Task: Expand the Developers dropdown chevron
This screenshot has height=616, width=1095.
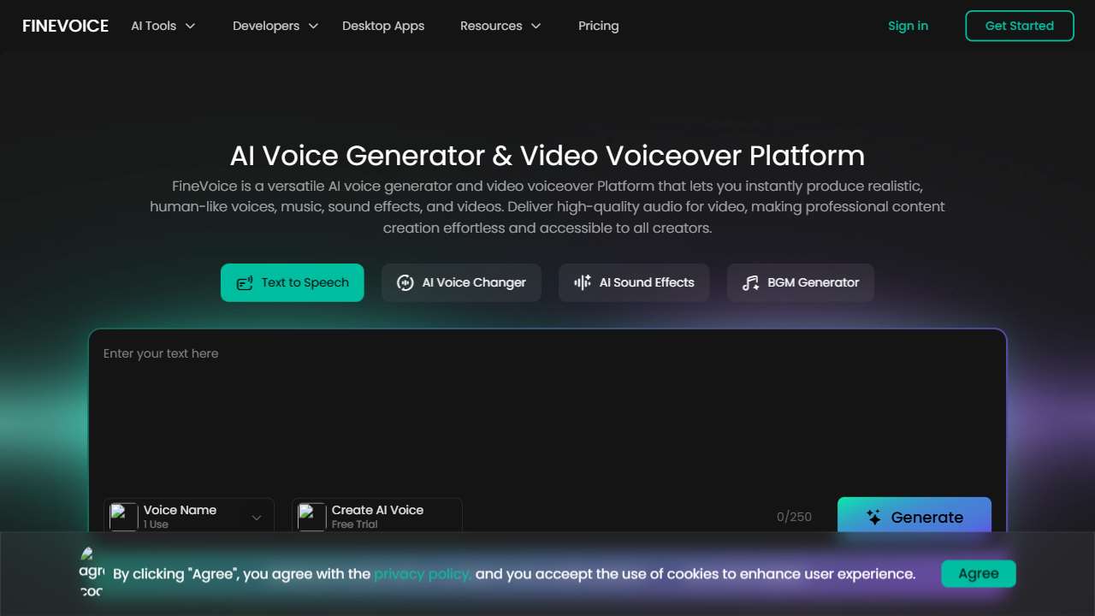Action: [313, 27]
